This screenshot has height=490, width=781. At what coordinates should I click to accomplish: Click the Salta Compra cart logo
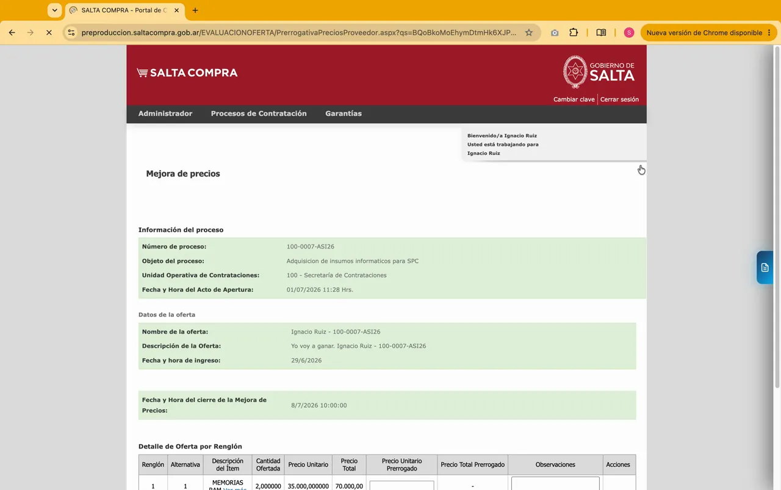[x=187, y=73]
